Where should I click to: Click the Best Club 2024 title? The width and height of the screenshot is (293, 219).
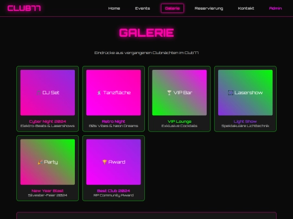tap(113, 191)
